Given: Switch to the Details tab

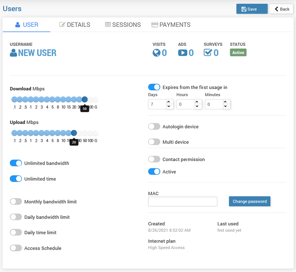Looking at the screenshot, I should (75, 25).
